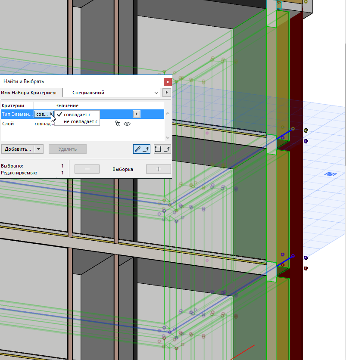Expand the Добавить arrow menu
This screenshot has width=346, height=360.
coord(38,149)
